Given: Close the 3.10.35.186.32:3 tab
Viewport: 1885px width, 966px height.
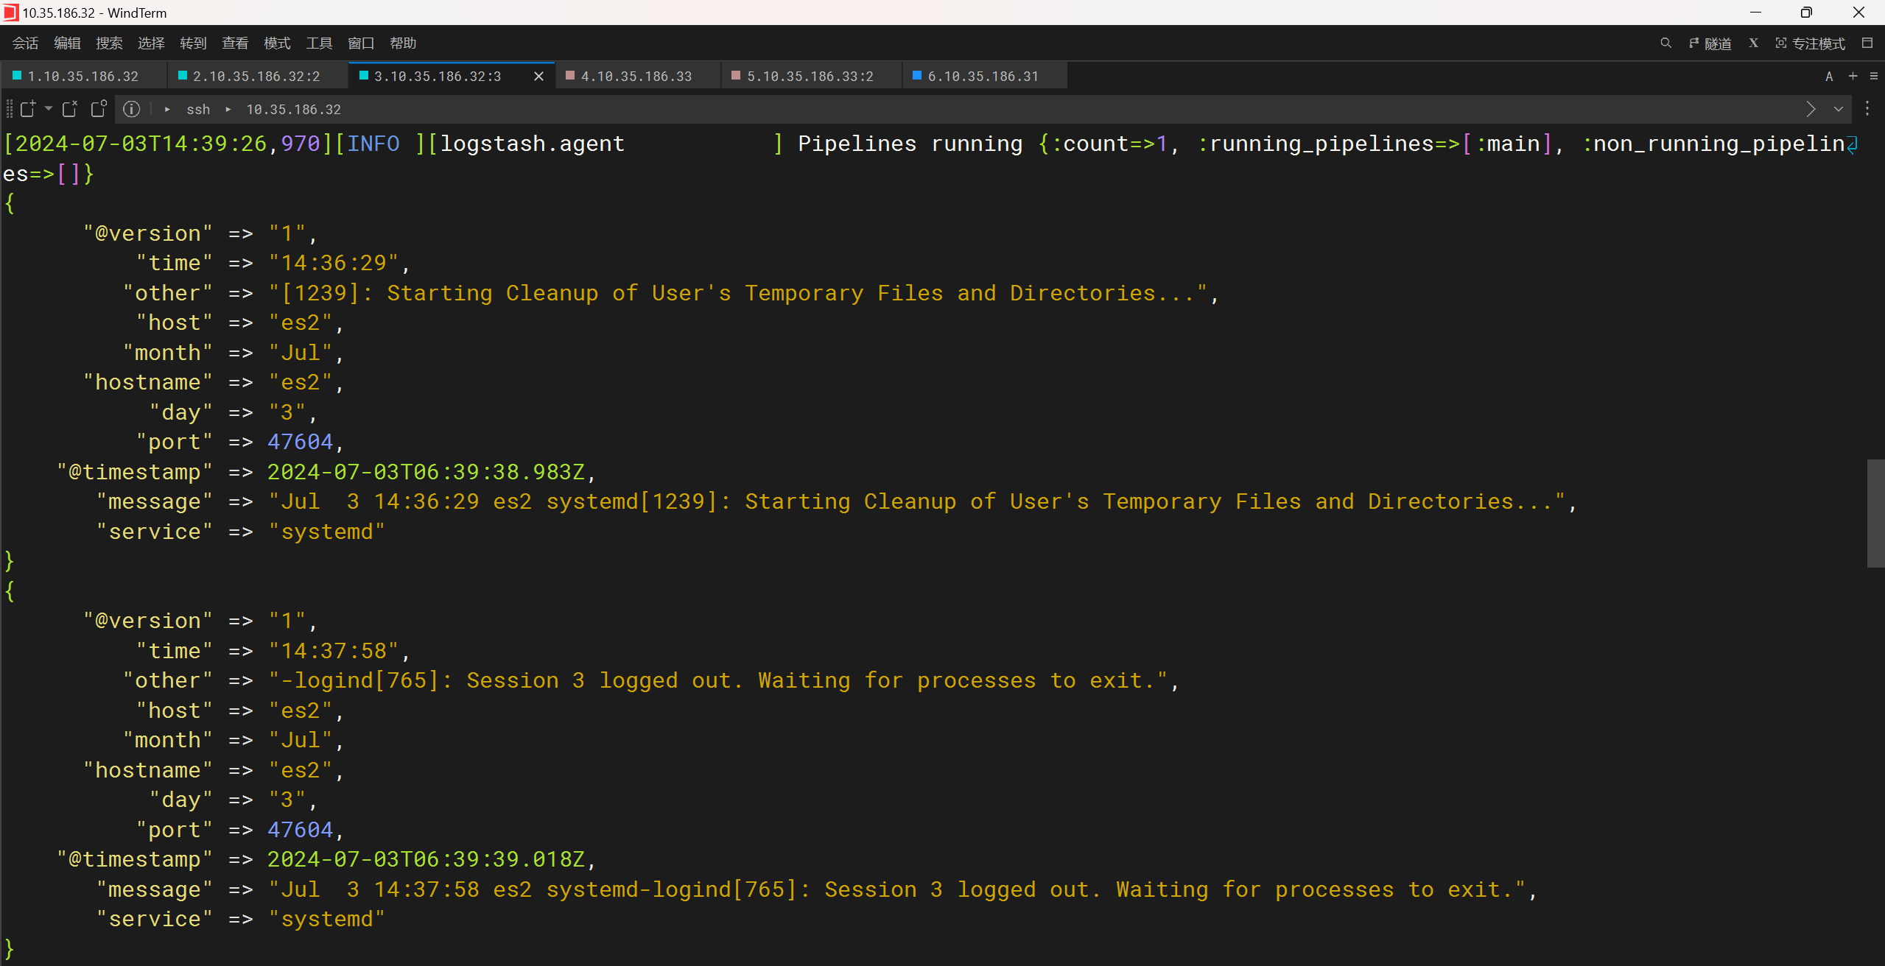Looking at the screenshot, I should pyautogui.click(x=538, y=77).
